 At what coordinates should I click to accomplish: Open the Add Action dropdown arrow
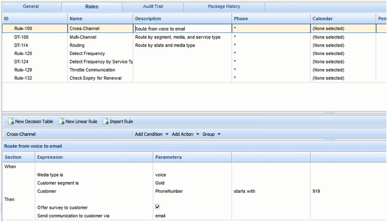coord(197,134)
